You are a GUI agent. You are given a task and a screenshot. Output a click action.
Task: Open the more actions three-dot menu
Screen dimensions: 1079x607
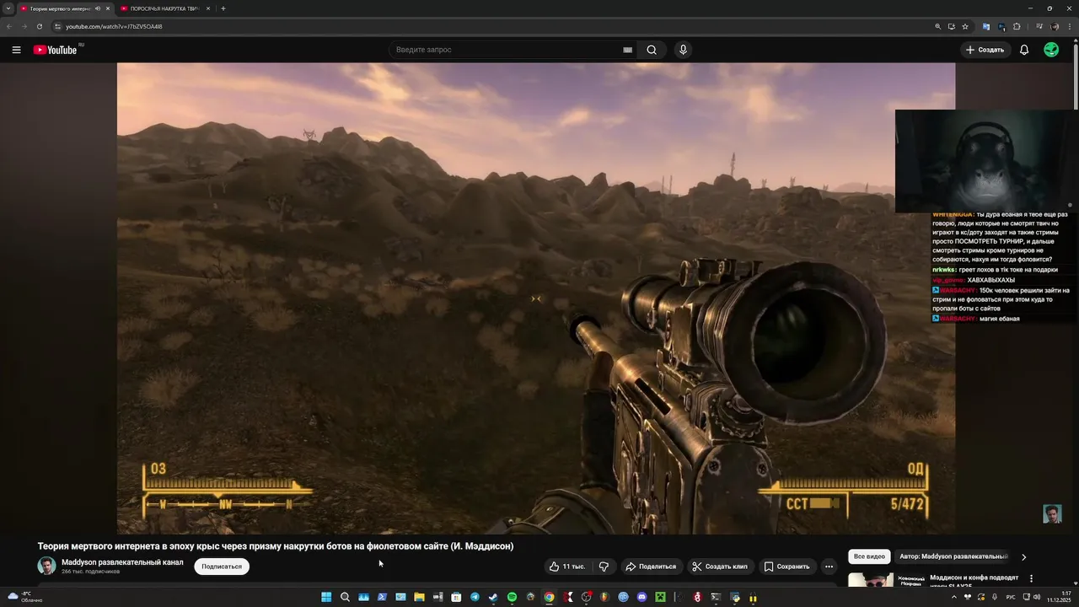pyautogui.click(x=829, y=567)
